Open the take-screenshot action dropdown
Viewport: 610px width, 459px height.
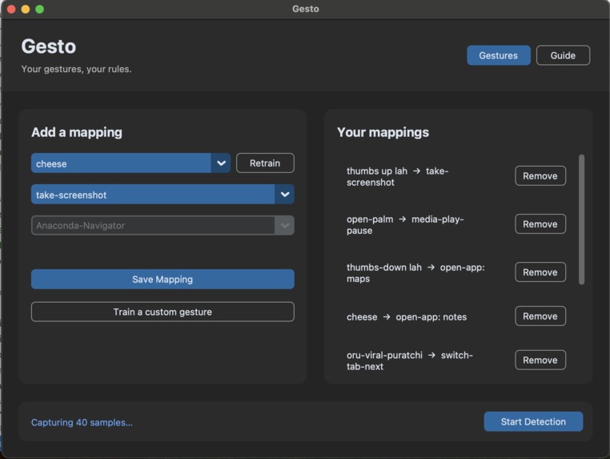pyautogui.click(x=163, y=195)
